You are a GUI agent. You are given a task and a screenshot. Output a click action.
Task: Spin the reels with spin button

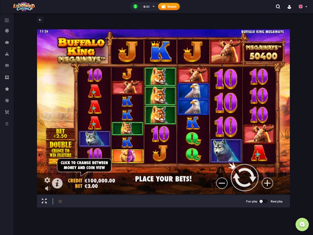244,178
